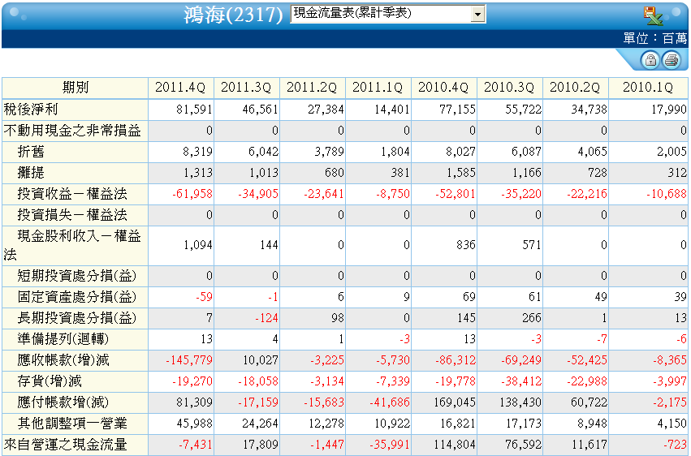Screen dimensions: 691x456
Task: Click the 短期投資處分損(益) row label
Action: [x=76, y=276]
